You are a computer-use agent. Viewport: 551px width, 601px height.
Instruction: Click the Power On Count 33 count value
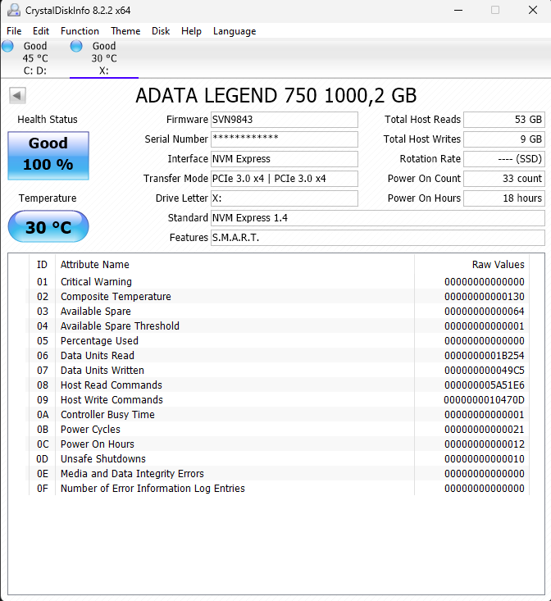click(x=504, y=179)
